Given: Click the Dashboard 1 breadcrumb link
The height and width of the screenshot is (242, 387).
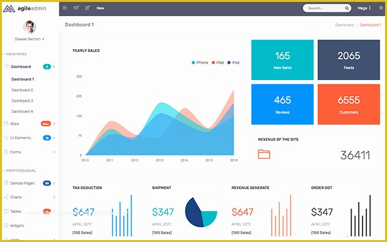Looking at the screenshot, I should tap(370, 25).
